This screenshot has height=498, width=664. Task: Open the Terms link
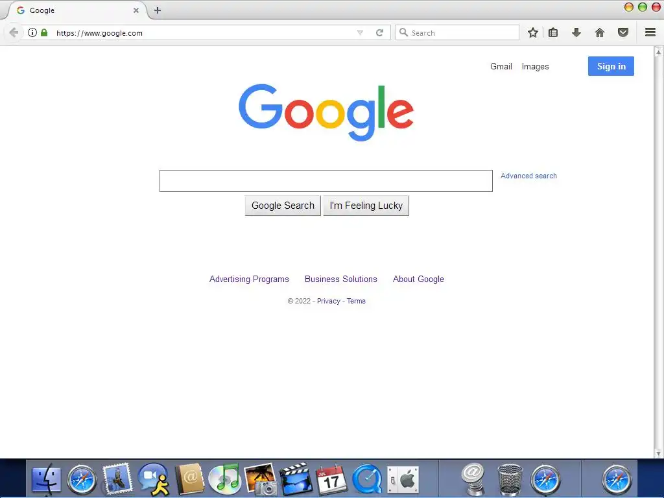[x=356, y=301]
